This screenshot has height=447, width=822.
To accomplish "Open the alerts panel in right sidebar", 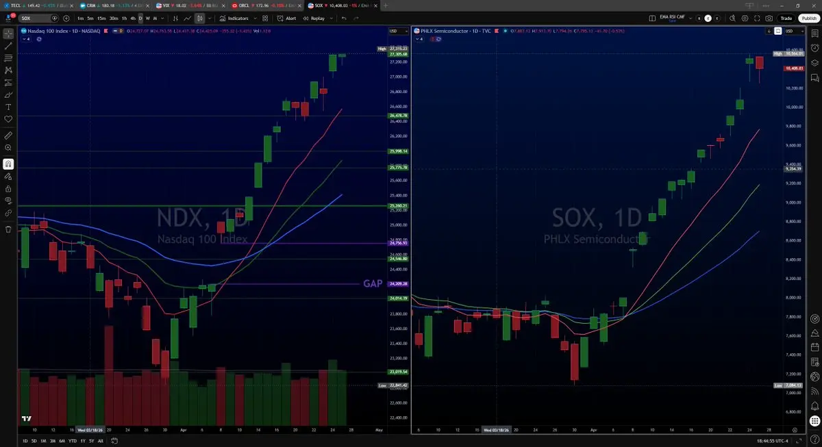I will click(x=814, y=47).
